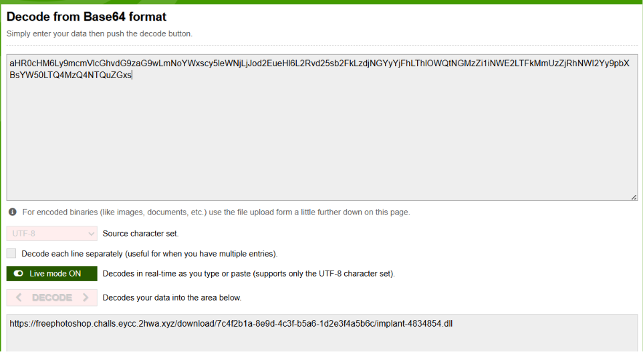Toggle the Live mode ON button
Image resolution: width=643 pixels, height=352 pixels.
51,274
